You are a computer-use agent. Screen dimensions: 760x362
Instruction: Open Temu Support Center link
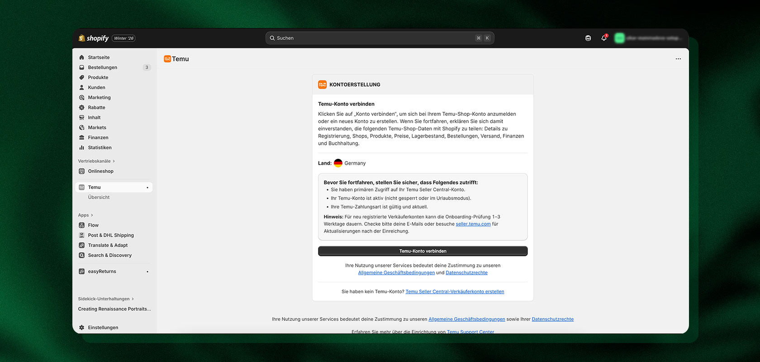click(x=470, y=332)
